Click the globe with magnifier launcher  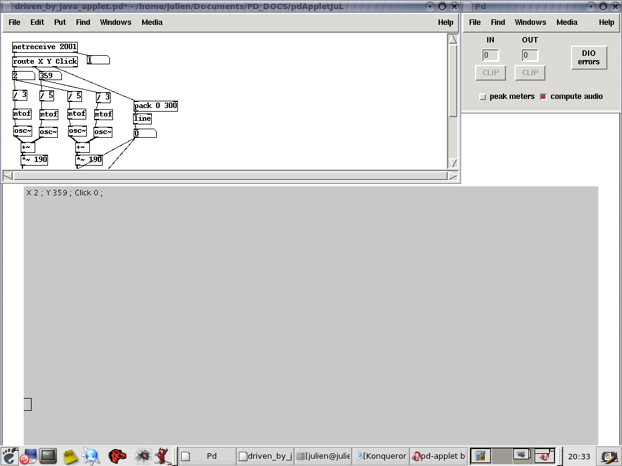tap(91, 456)
